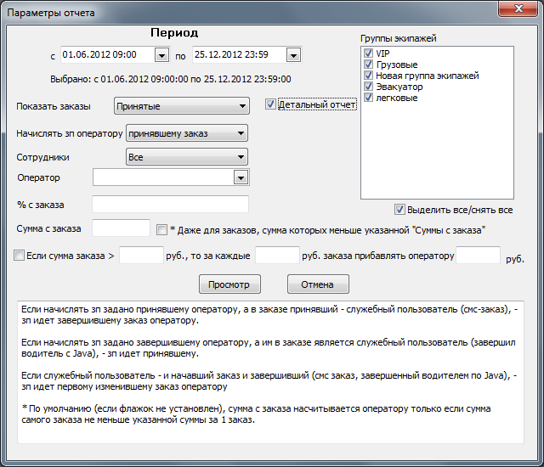Close the Параметры отчета dialog window
Image resolution: width=544 pixels, height=467 pixels.
515,12
